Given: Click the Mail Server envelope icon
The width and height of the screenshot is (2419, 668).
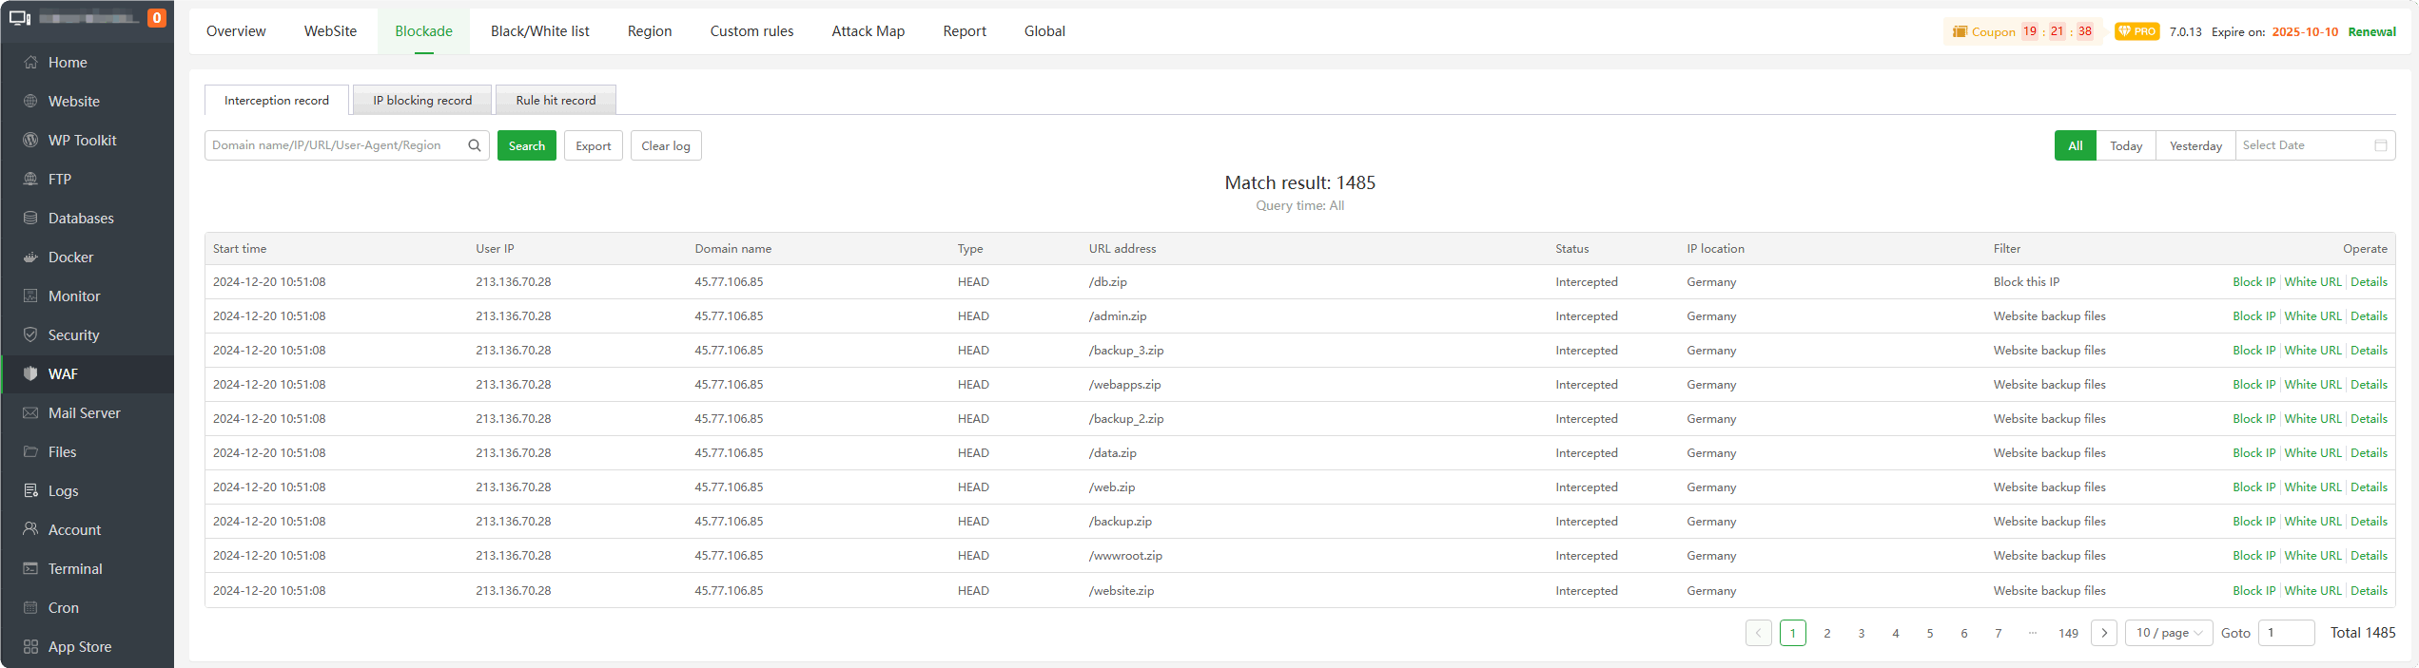Looking at the screenshot, I should click(30, 413).
